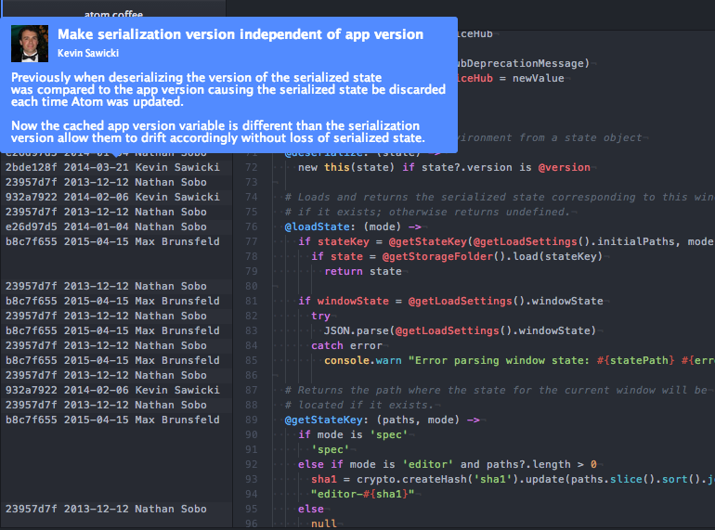715x530 pixels.
Task: Click the commit title 'Make serialization version independent'
Action: coord(240,34)
